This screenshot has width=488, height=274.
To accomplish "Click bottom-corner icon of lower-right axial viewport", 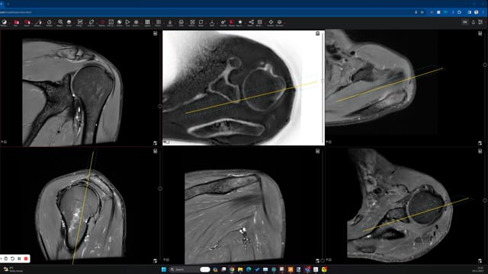I will point(480,260).
